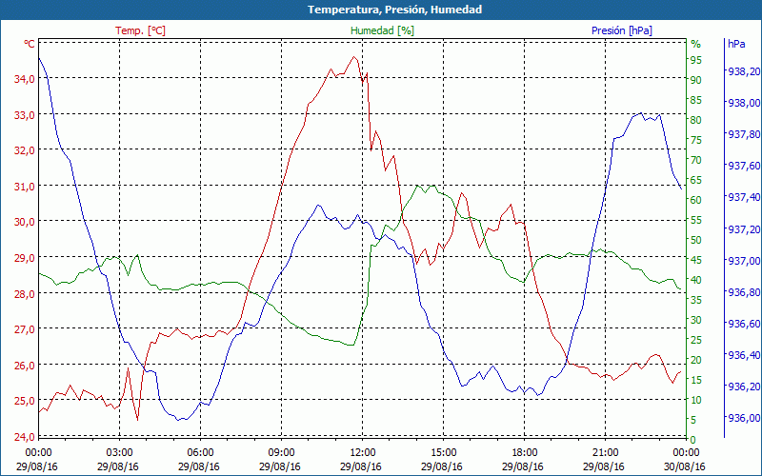The image size is (762, 476).
Task: Click the '°C' unit label on temperature axis
Action: coord(30,44)
